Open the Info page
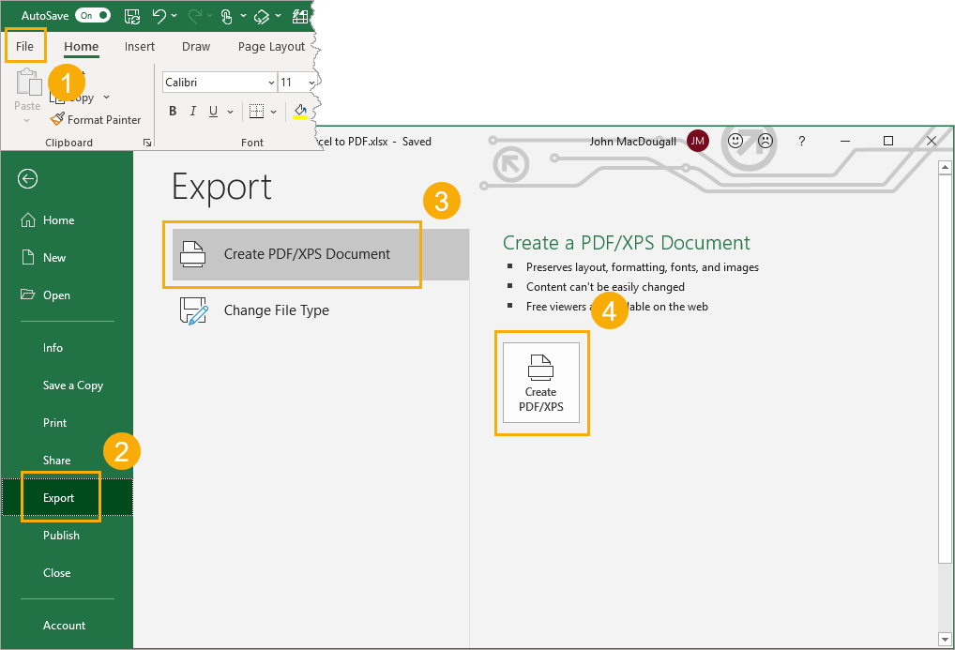This screenshot has width=955, height=650. 53,348
